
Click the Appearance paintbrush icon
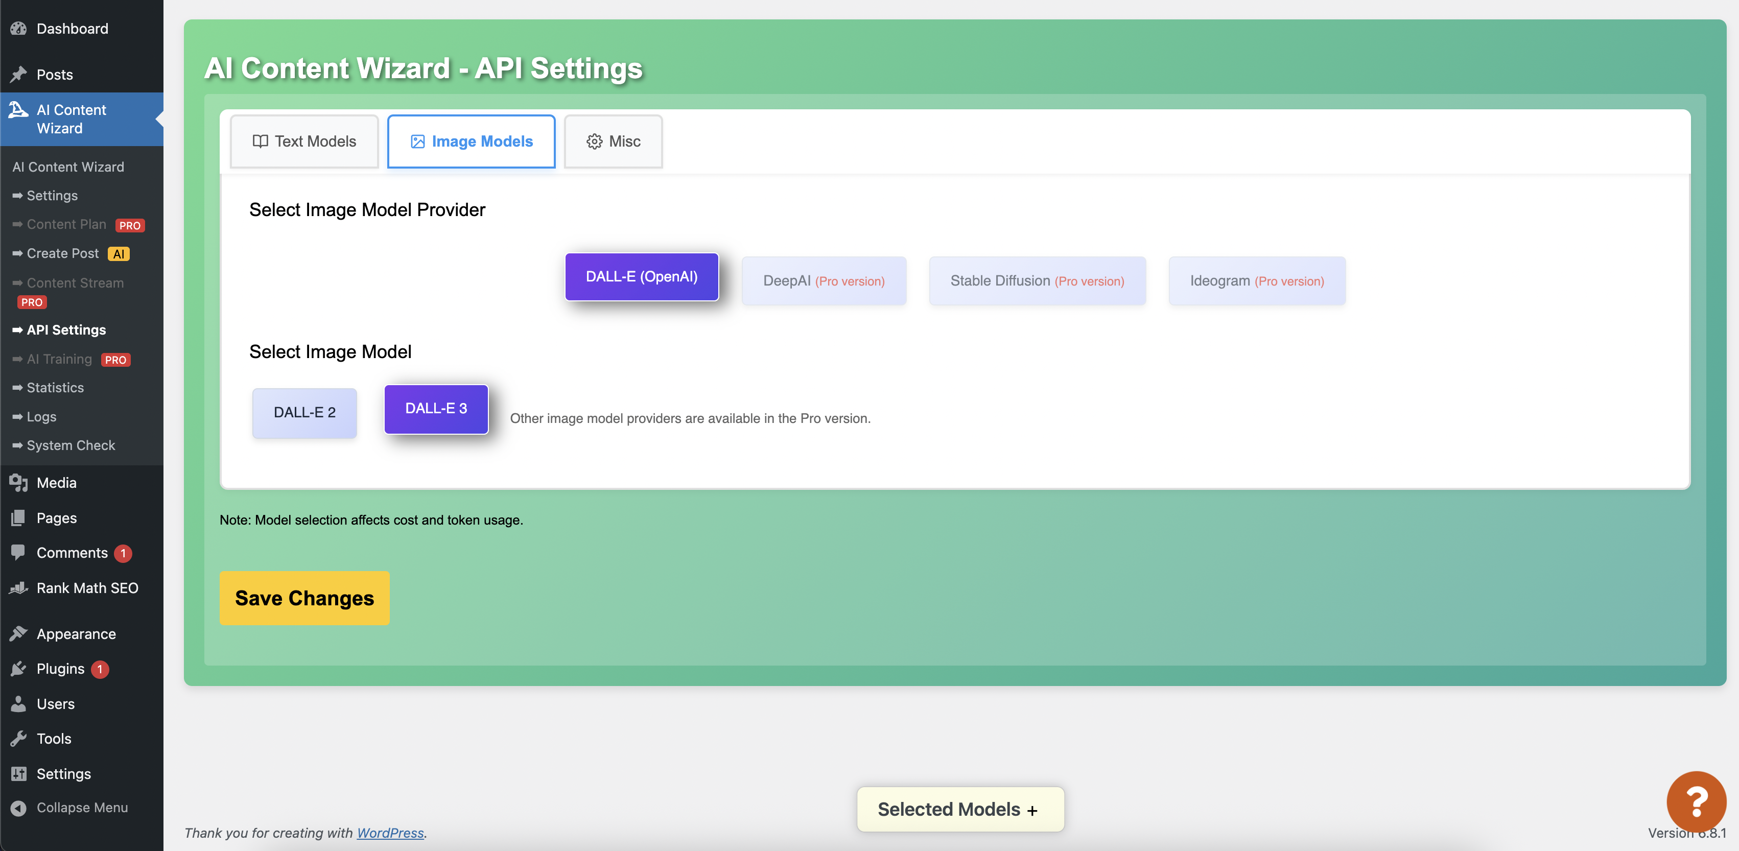click(x=19, y=634)
